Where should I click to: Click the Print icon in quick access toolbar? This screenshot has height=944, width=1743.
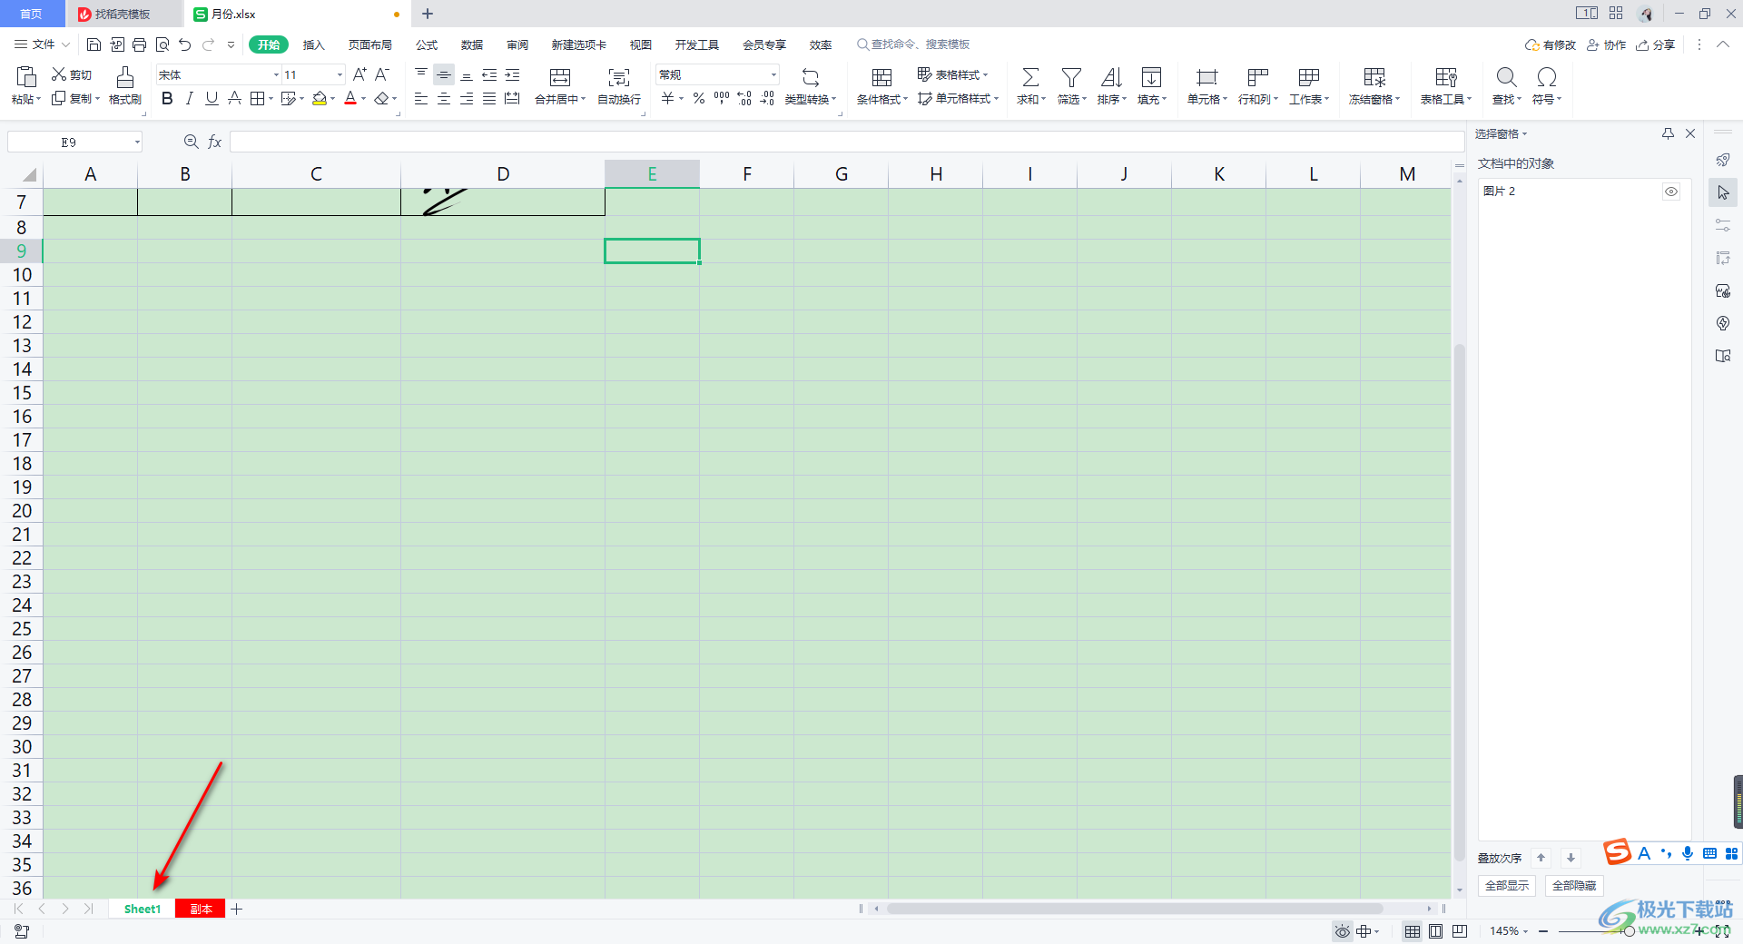[x=139, y=44]
